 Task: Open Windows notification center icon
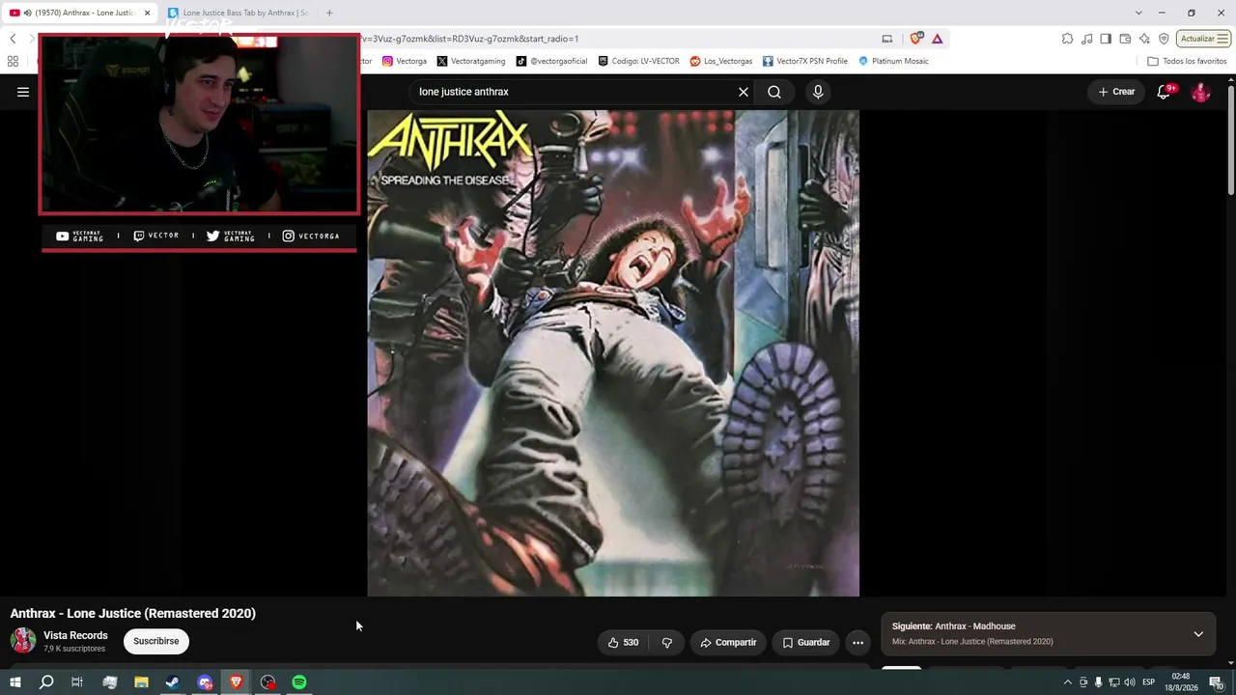point(1217,682)
